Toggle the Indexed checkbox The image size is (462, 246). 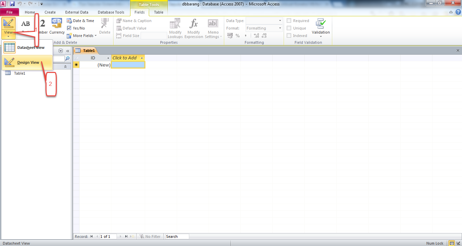[289, 36]
